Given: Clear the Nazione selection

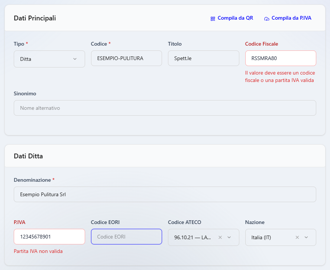Looking at the screenshot, I should pyautogui.click(x=297, y=237).
